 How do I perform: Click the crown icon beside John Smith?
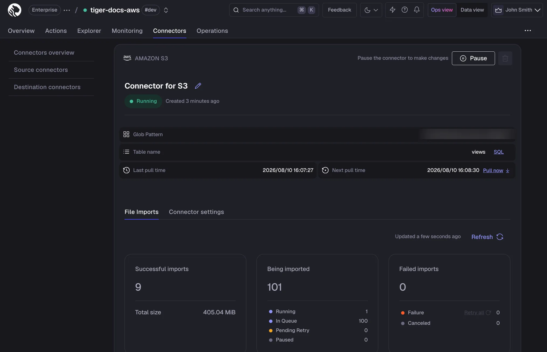(498, 10)
